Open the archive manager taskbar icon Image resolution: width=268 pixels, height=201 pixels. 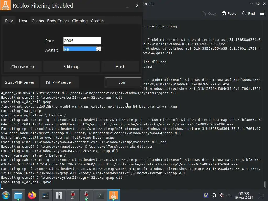click(59, 195)
